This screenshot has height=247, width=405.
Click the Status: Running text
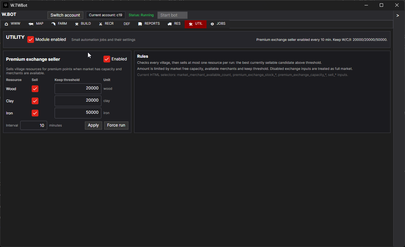(x=141, y=15)
